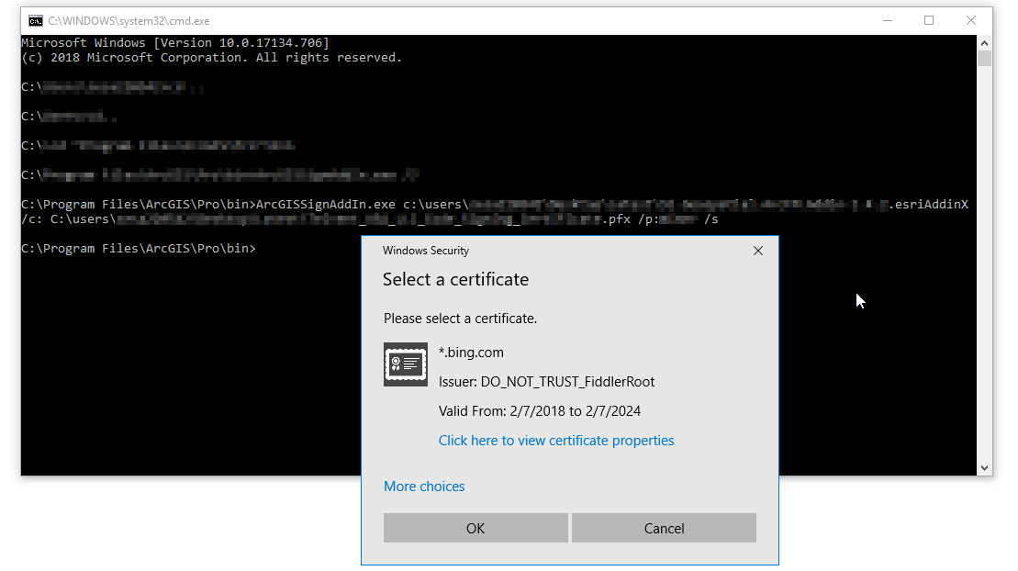1018x571 pixels.
Task: Click the cmd.exe icon in the title bar
Action: [x=34, y=19]
